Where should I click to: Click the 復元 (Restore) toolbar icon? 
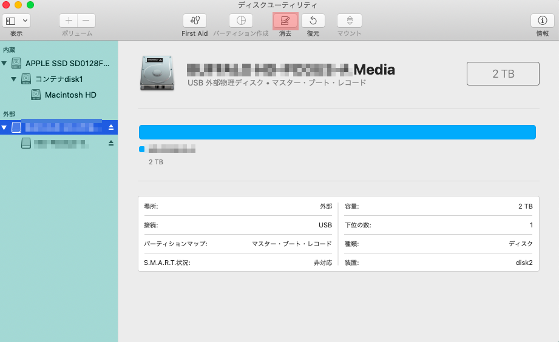click(313, 21)
